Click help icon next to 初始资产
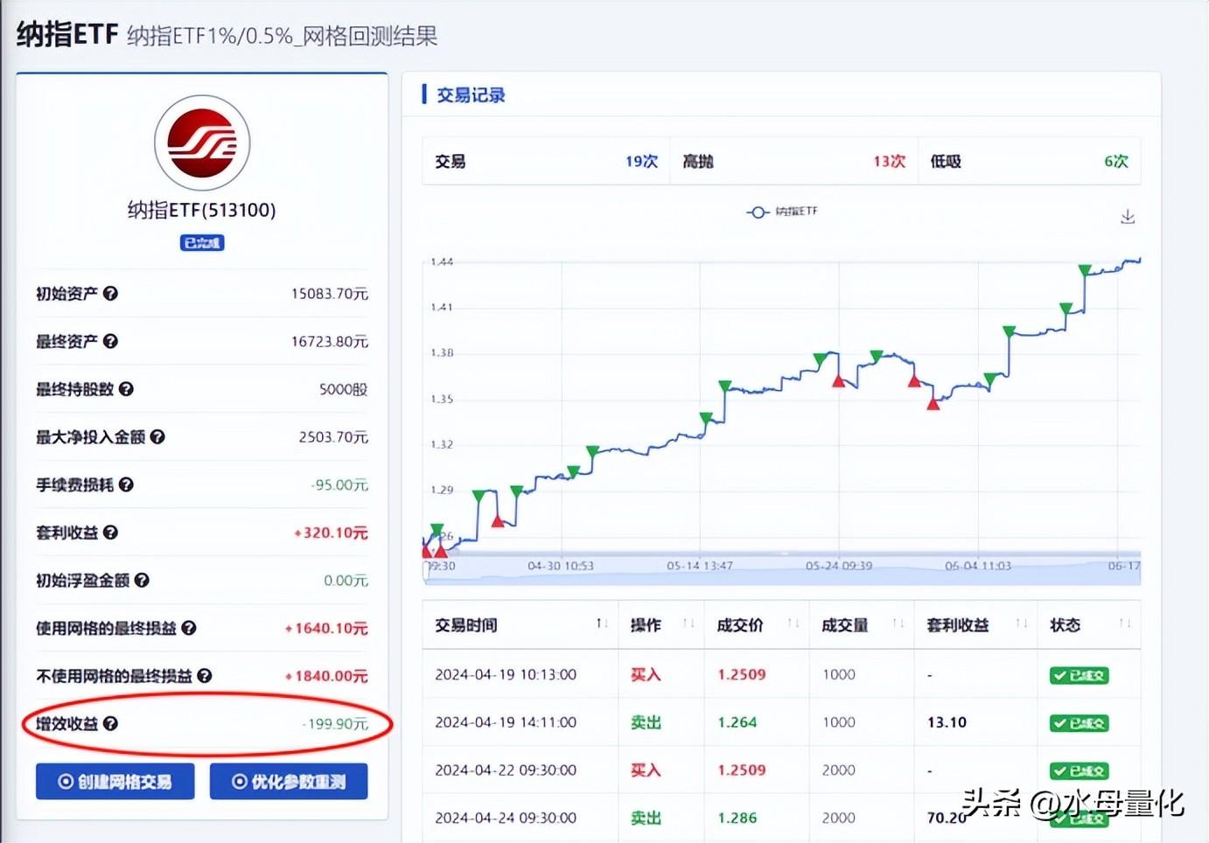The height and width of the screenshot is (843, 1209). (x=110, y=294)
